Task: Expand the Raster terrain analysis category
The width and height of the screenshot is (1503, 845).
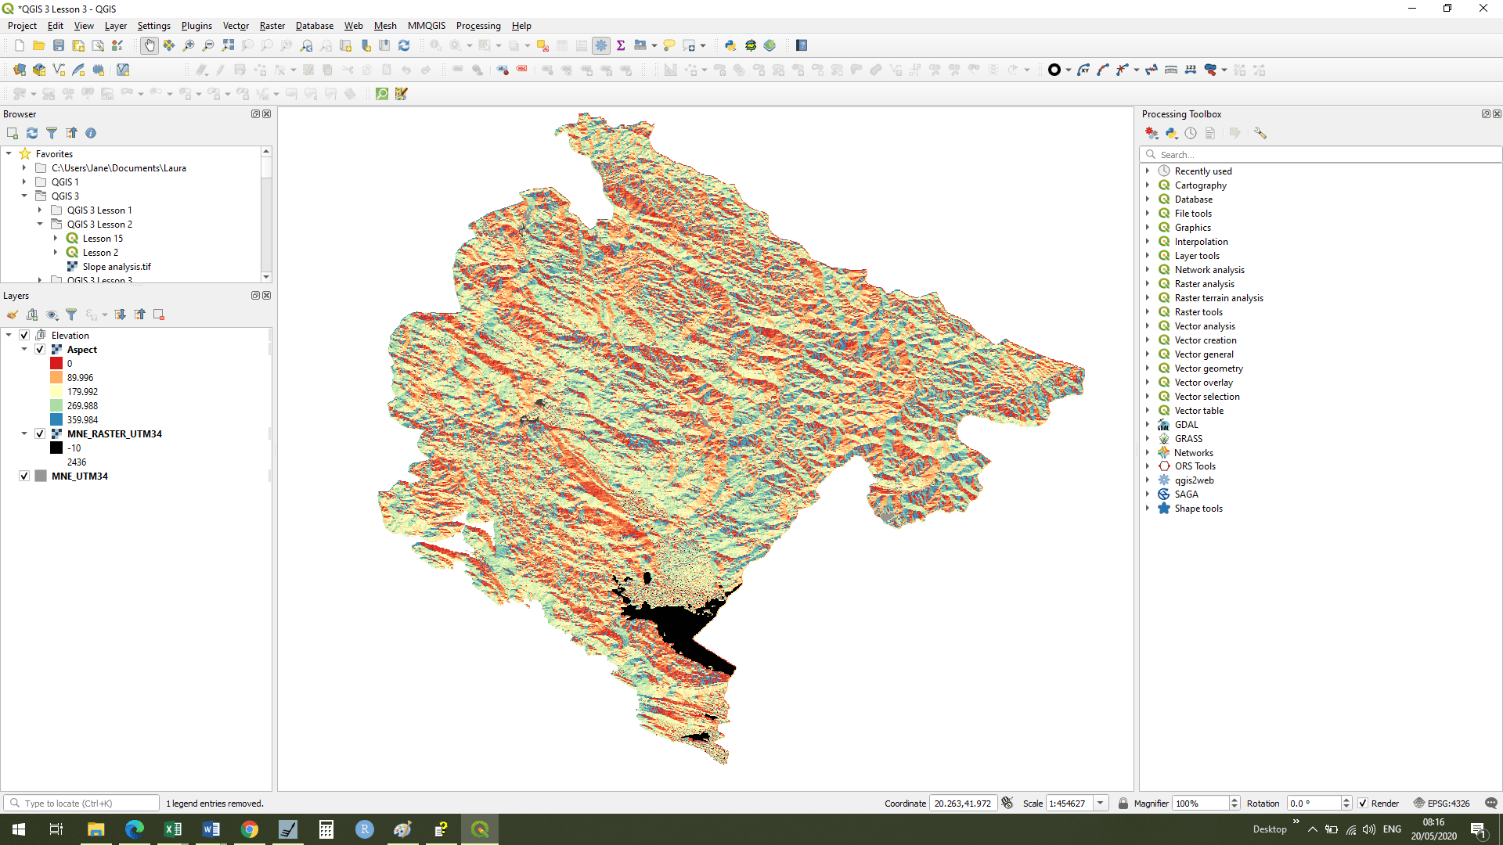Action: [x=1148, y=297]
